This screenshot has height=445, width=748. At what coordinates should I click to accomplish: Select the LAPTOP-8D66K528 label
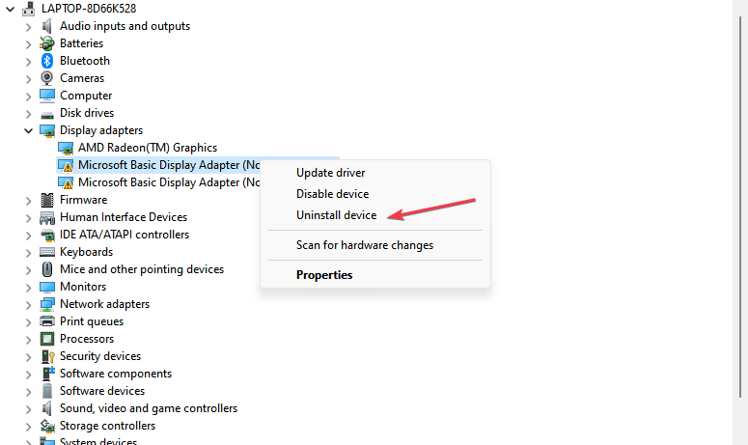89,9
